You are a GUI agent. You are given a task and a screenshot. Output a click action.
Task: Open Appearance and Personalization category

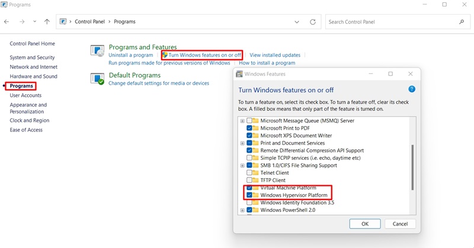tap(28, 108)
